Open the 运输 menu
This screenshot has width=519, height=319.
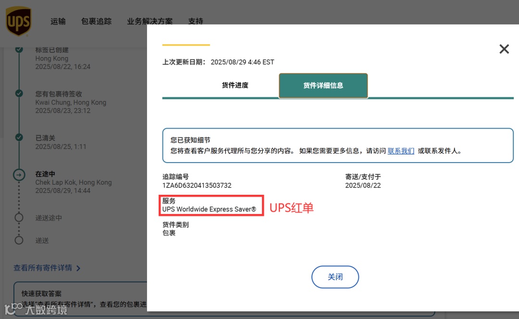tap(58, 22)
